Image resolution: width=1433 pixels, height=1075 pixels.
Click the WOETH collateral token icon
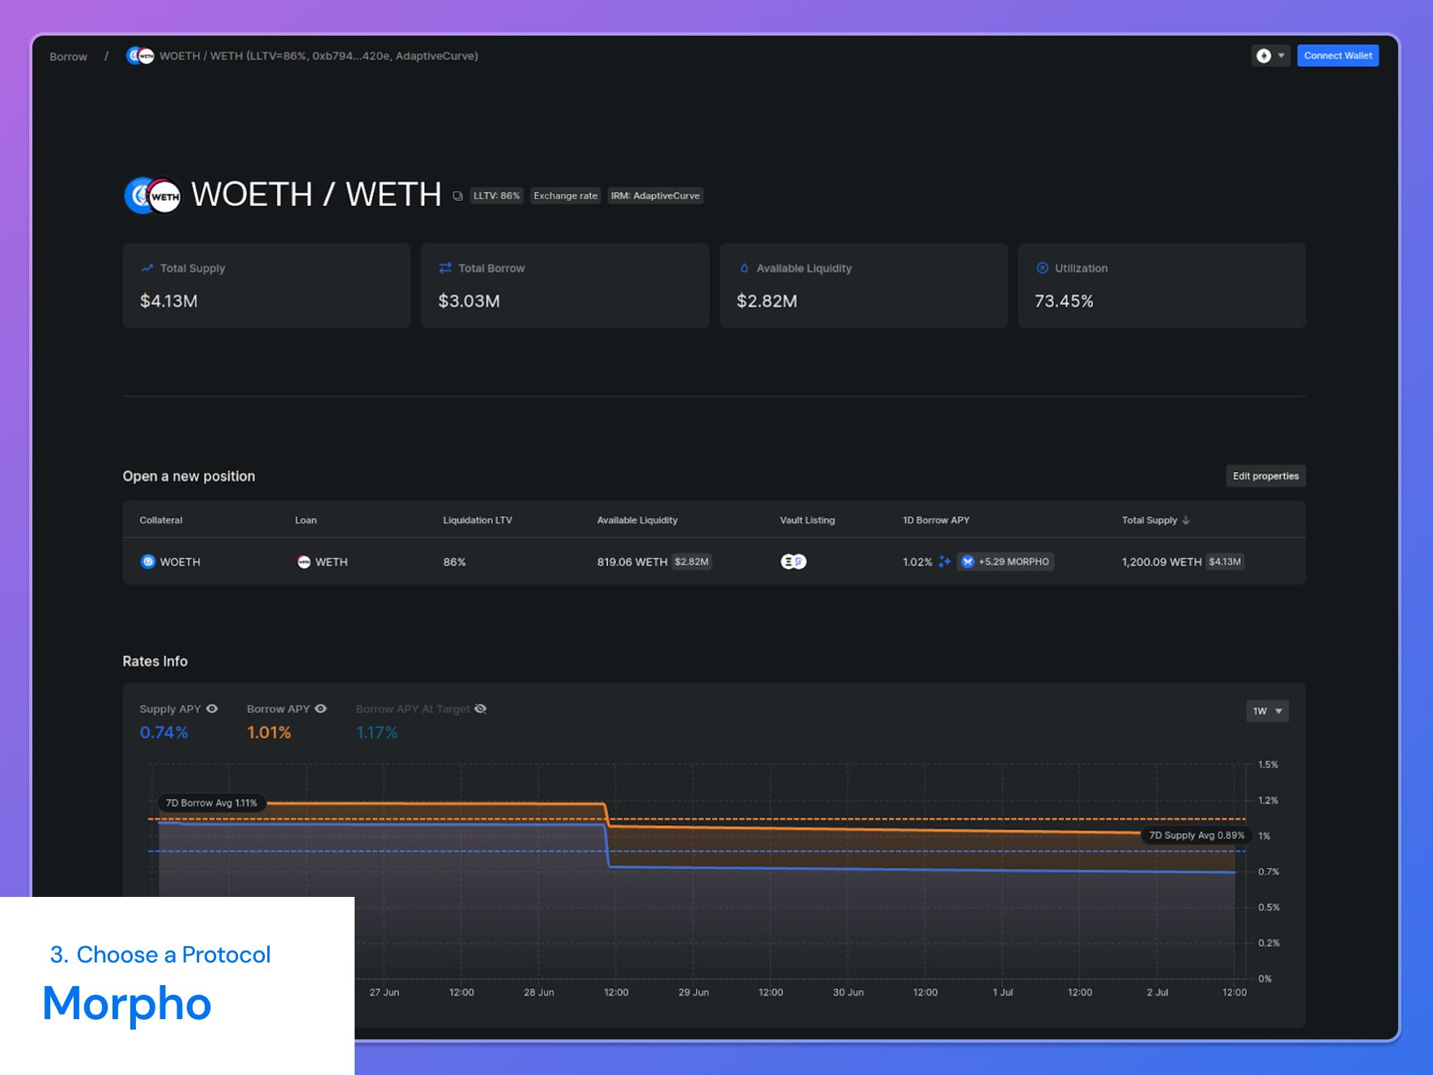coord(148,562)
